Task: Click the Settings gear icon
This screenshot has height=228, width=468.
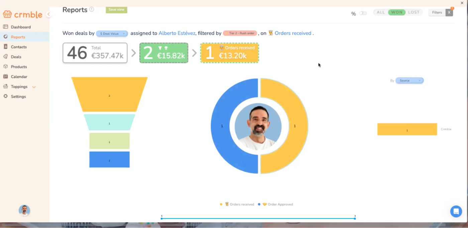Action: tap(5, 96)
